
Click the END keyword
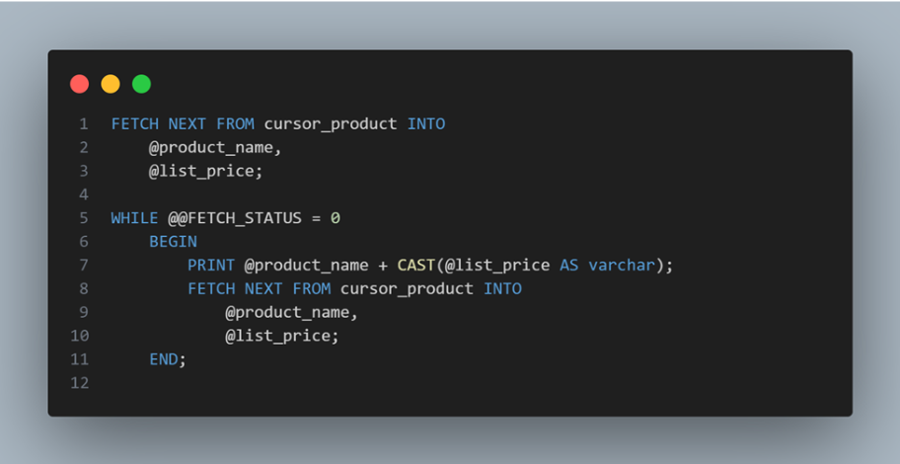[x=164, y=359]
